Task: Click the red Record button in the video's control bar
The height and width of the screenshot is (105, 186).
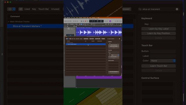Action: point(85,21)
